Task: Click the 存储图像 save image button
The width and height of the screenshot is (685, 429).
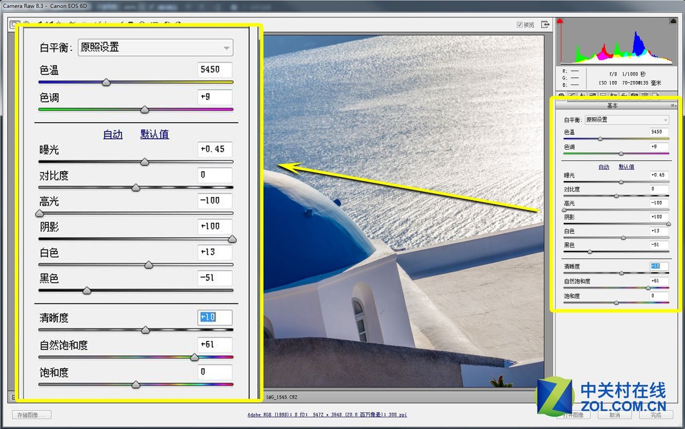Action: (32, 415)
